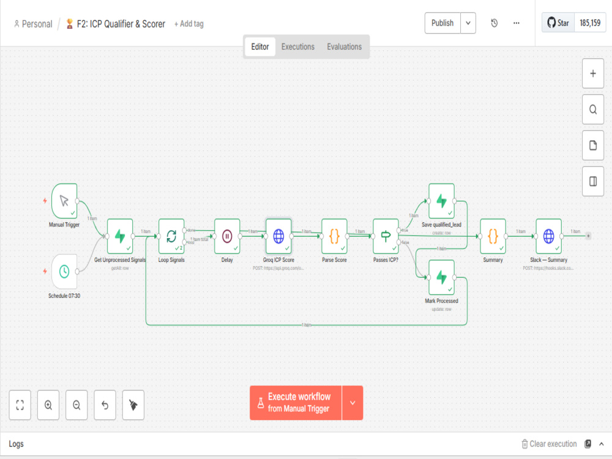
Task: Switch to the Editor tab
Action: (x=260, y=47)
